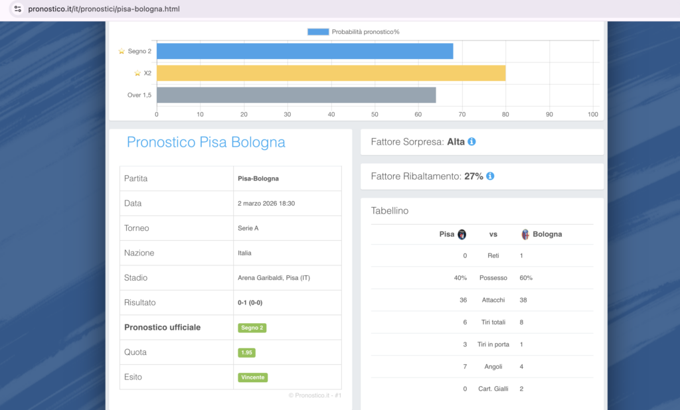Click the green Vincente outcome badge

(x=253, y=377)
